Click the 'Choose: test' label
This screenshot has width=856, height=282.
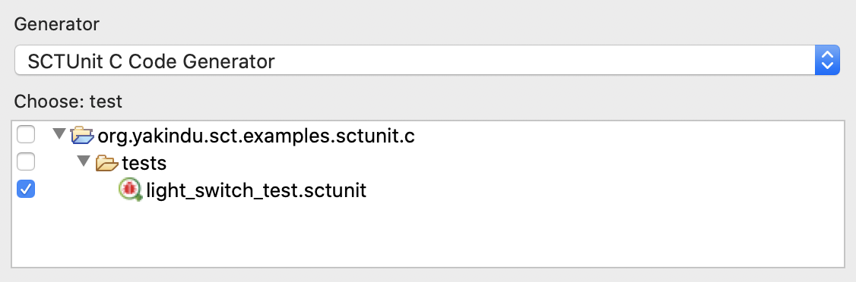[68, 102]
